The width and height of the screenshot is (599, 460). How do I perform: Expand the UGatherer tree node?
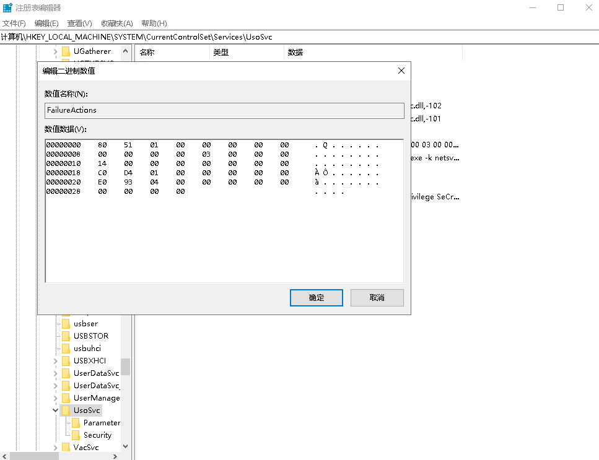coord(55,51)
